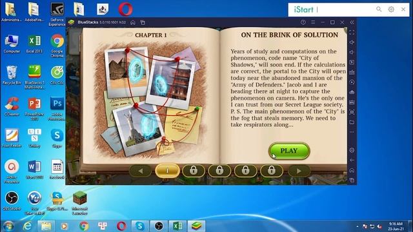
Task: Click the locked chapter button beside page 1
Action: click(194, 171)
